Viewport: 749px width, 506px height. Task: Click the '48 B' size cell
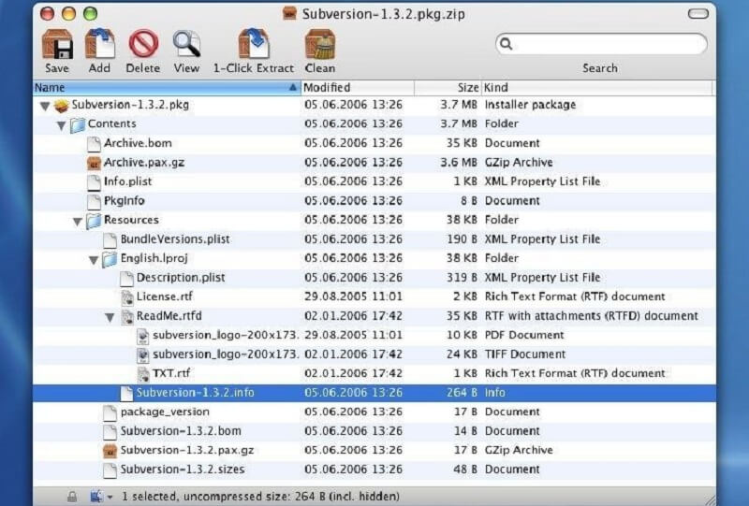click(x=465, y=470)
